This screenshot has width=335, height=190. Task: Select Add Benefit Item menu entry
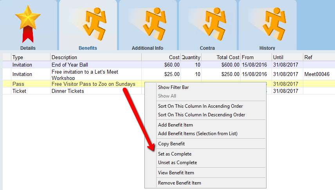click(175, 125)
